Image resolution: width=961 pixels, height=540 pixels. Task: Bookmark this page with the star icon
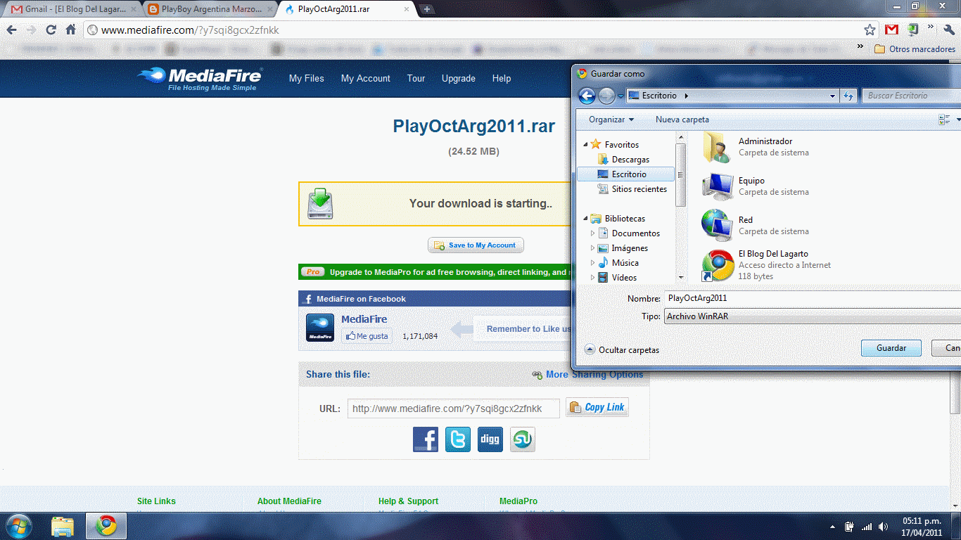tap(870, 30)
